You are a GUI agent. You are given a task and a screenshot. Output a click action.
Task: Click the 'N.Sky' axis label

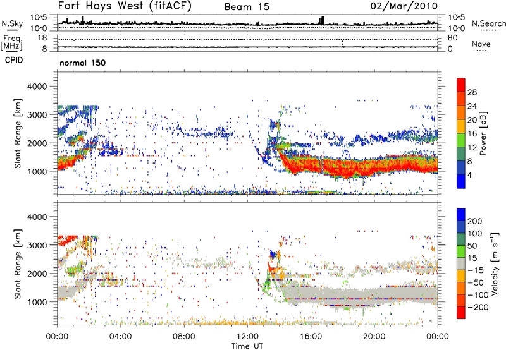12,23
